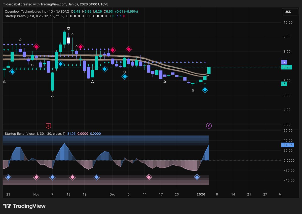Select the boxed V marker atop the Nov 13 candle
The width and height of the screenshot is (302, 214).
(68, 28)
